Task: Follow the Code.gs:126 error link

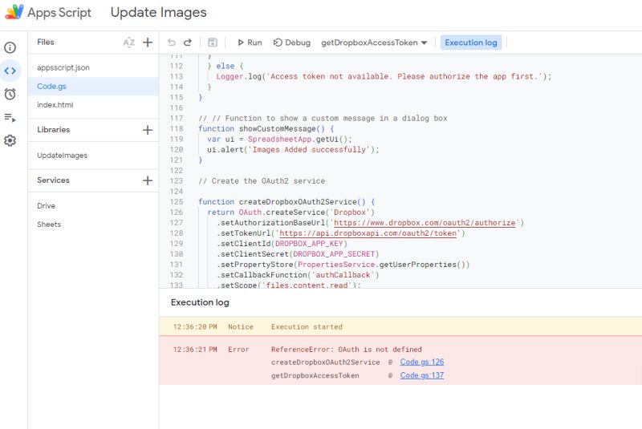Action: point(422,362)
